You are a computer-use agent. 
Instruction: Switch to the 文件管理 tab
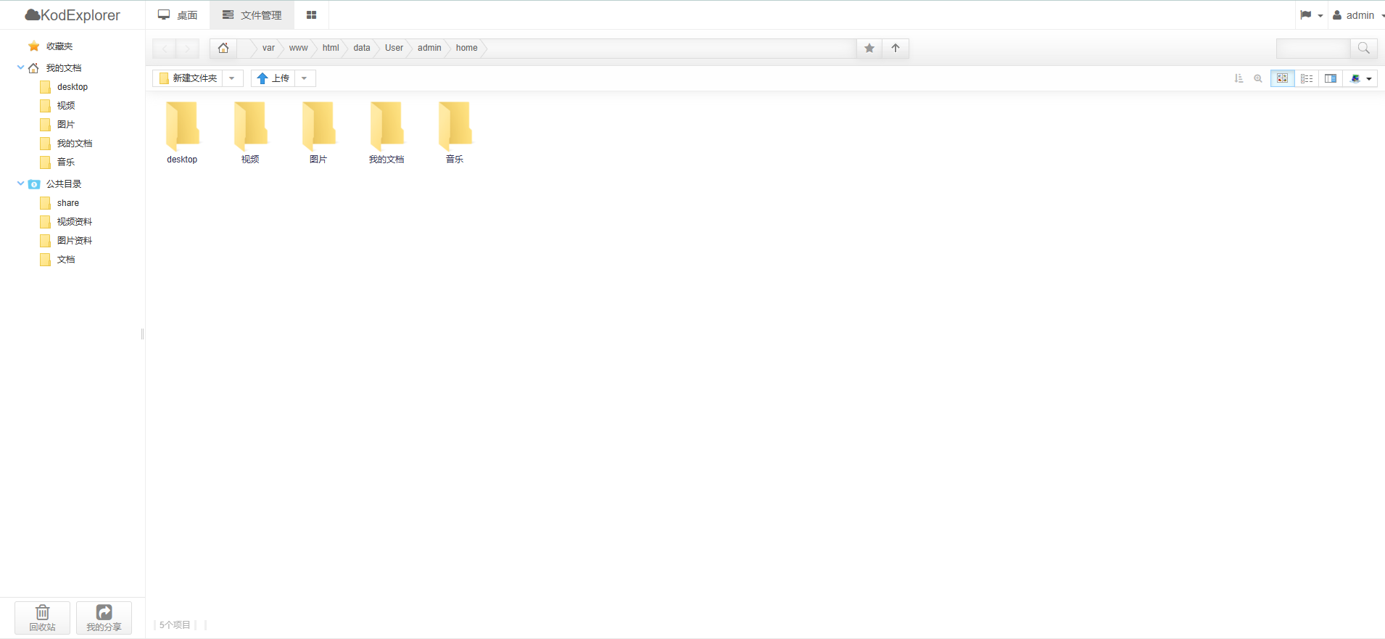(x=252, y=15)
